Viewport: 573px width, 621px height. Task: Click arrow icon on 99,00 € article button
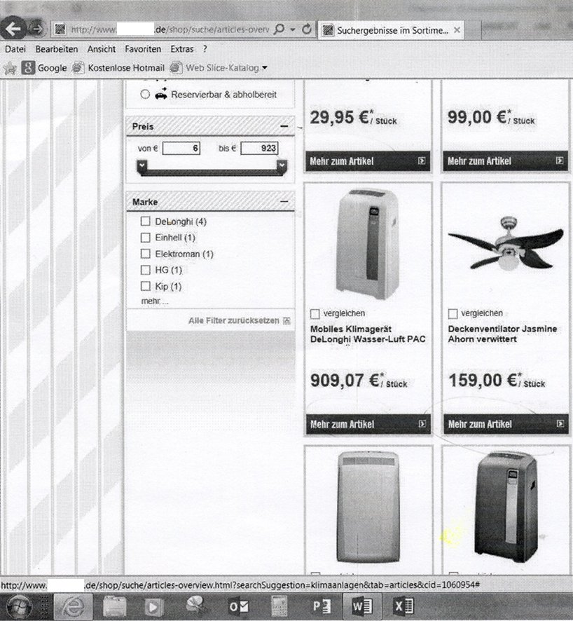[560, 161]
